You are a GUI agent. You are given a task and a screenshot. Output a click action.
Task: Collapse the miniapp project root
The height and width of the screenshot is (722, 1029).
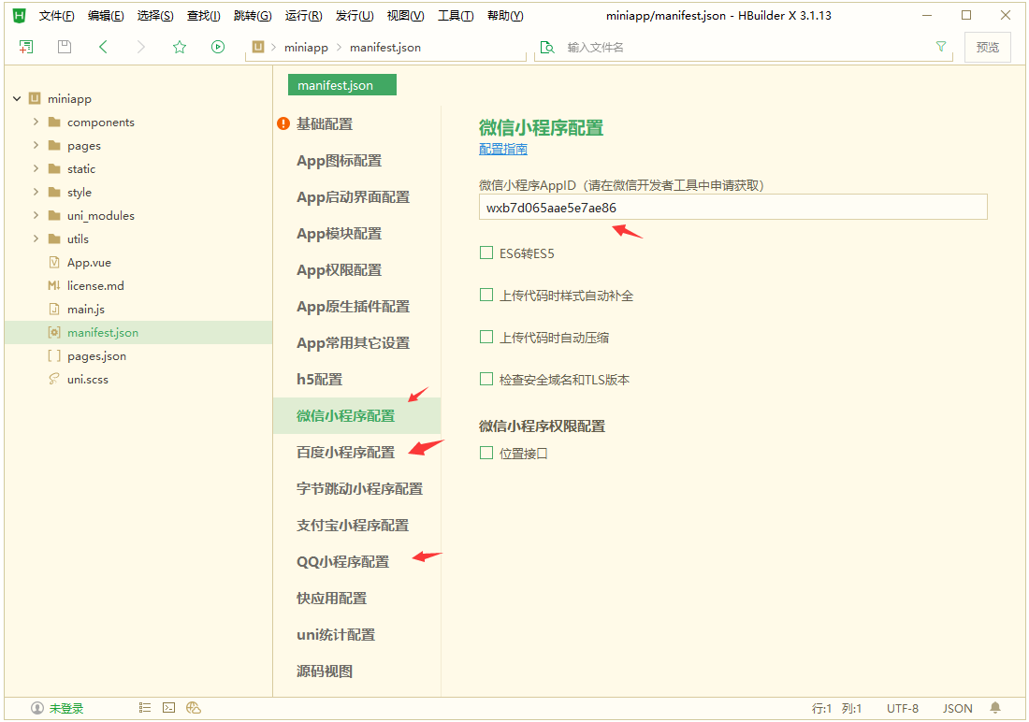(x=17, y=98)
